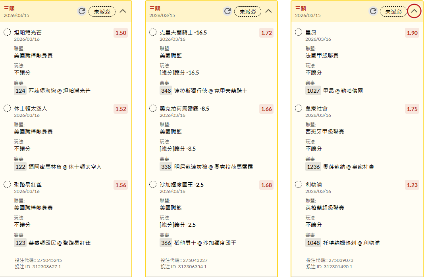The width and height of the screenshot is (424, 277).
Task: Click status circle beside 里昂
Action: pyautogui.click(x=299, y=32)
